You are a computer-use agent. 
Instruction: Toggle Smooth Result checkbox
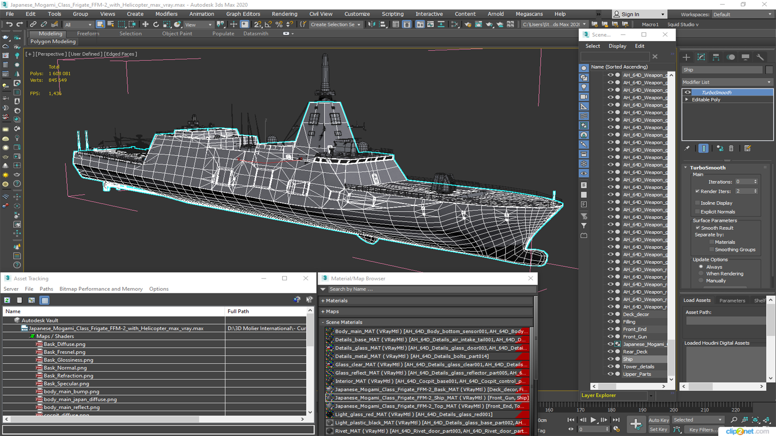[x=698, y=228]
